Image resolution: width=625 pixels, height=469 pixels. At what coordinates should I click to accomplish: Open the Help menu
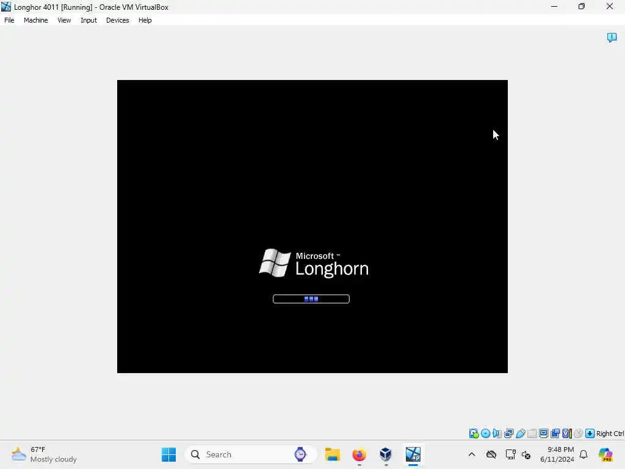(145, 20)
